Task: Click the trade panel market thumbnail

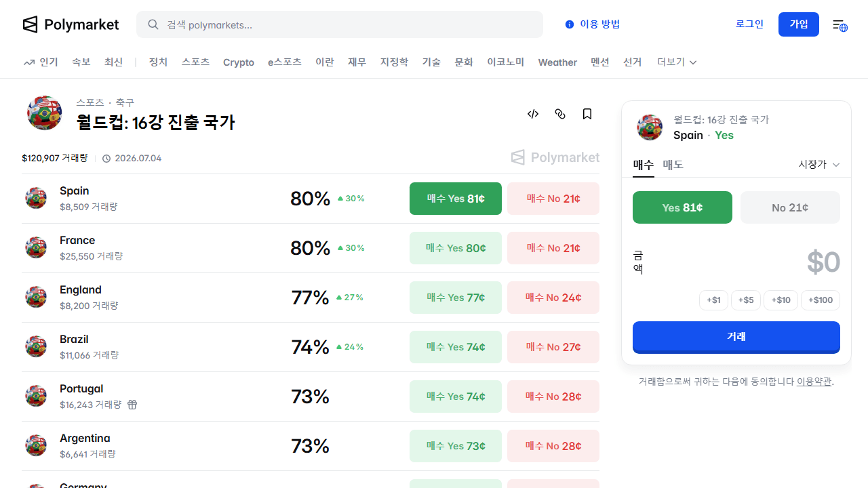Action: [x=650, y=127]
